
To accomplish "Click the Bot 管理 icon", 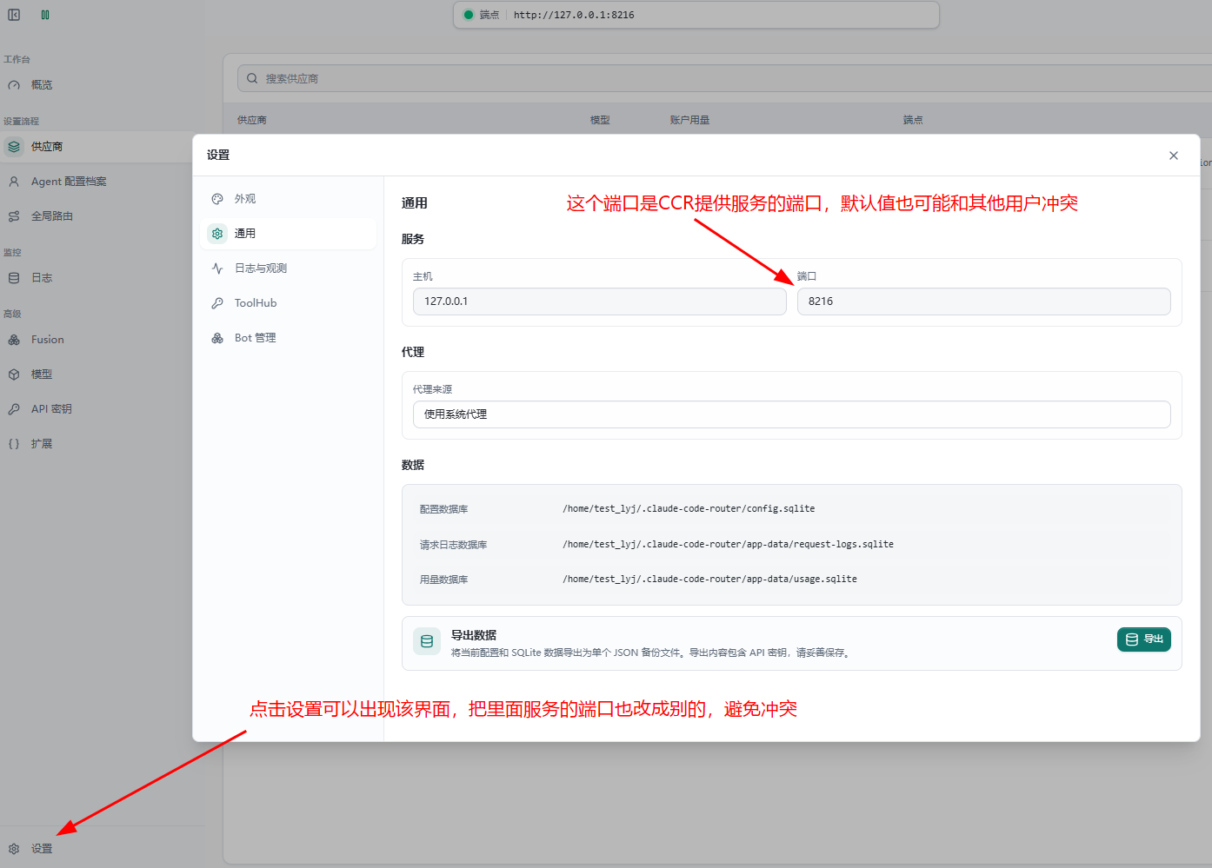I will (x=217, y=338).
